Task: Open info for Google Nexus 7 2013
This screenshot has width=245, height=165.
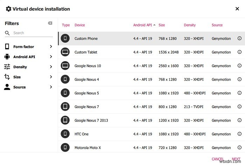Action: [x=239, y=120]
